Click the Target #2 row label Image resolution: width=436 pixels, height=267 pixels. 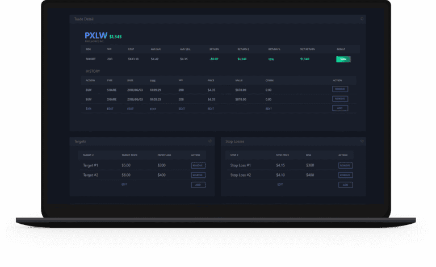[x=91, y=175]
